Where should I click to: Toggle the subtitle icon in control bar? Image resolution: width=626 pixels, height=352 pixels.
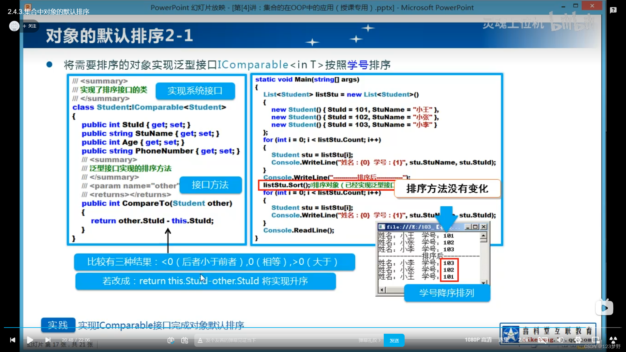[x=543, y=340]
